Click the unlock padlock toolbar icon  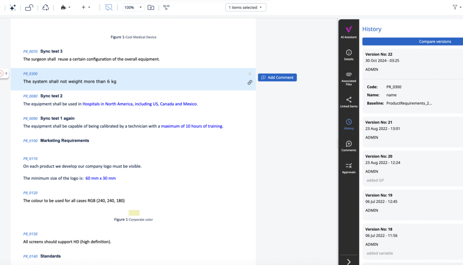coord(29,7)
